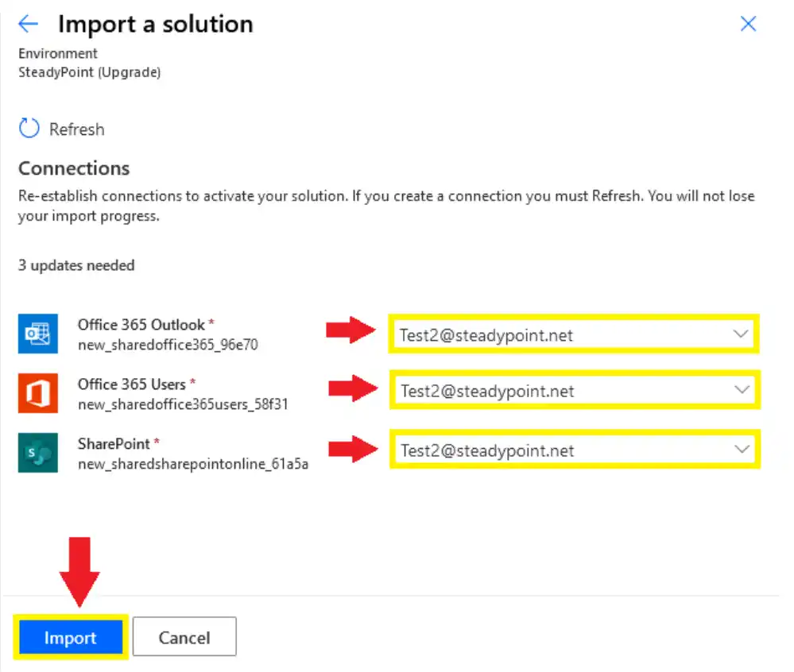Select the text new_sharedoffice365_96e70
This screenshot has width=794, height=672.
click(168, 345)
